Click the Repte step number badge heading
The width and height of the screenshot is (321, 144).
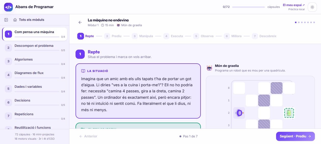point(80,54)
